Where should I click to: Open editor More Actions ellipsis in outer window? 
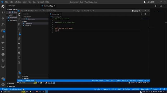pos(164,6)
